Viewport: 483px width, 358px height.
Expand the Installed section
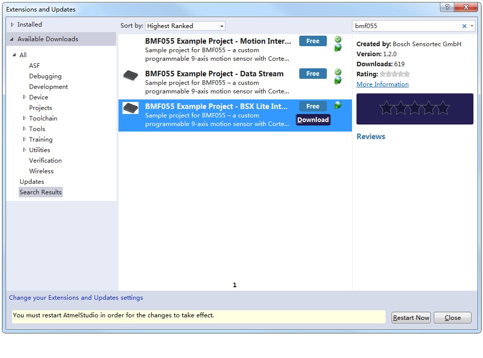13,25
